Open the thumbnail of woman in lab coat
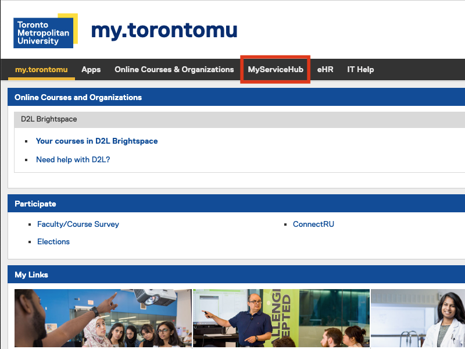The image size is (465, 349). [418, 318]
